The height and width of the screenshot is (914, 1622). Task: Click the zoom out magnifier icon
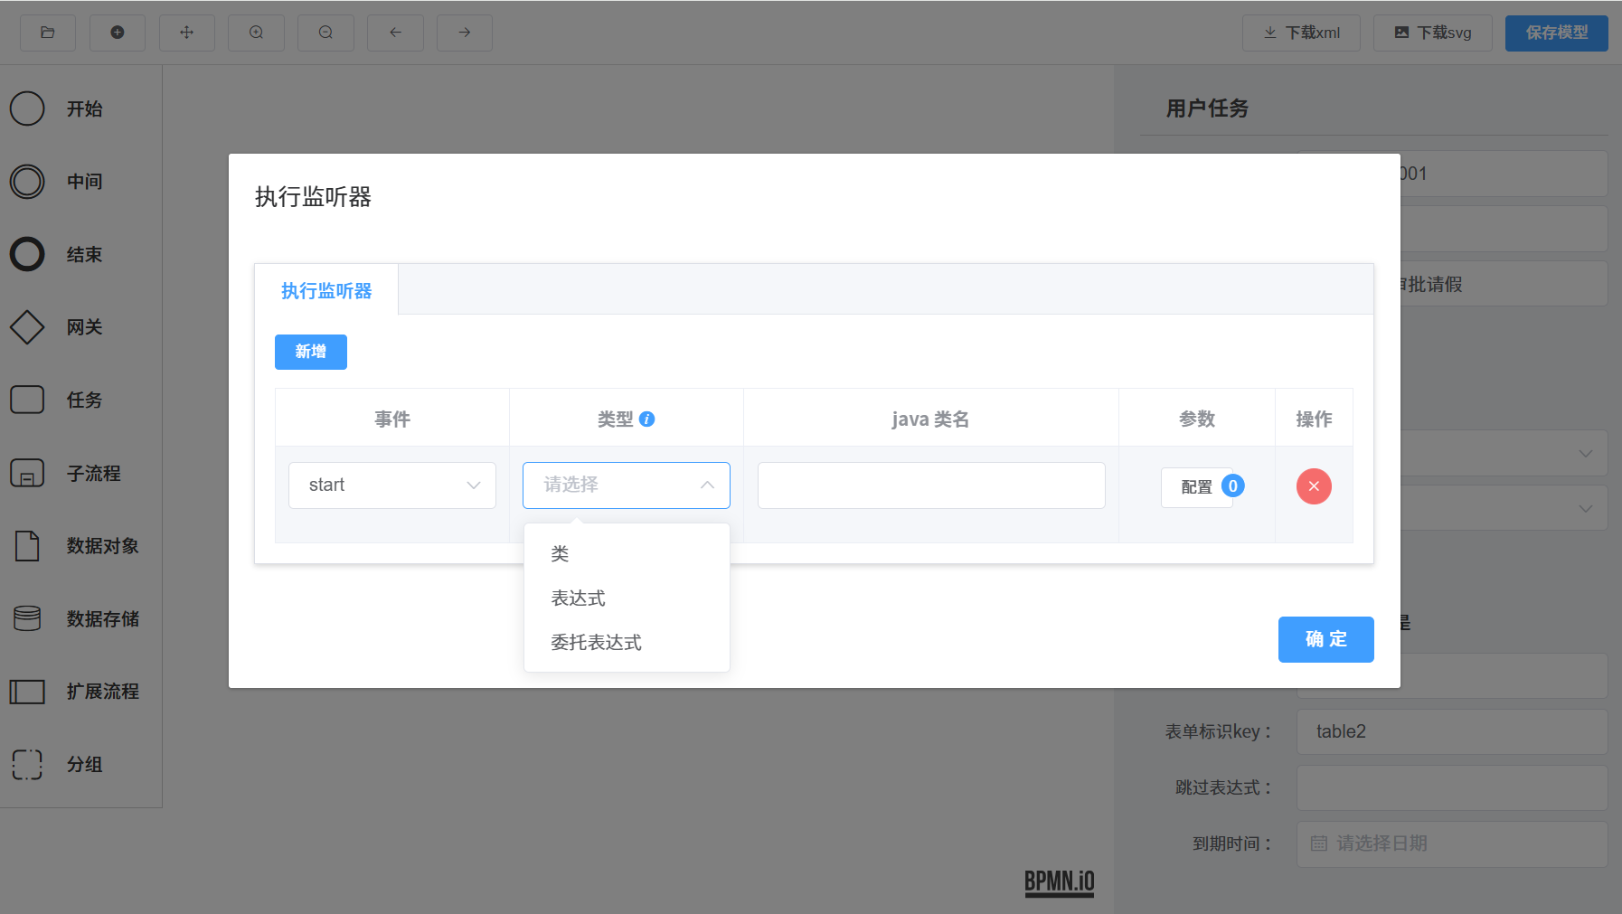pos(325,33)
